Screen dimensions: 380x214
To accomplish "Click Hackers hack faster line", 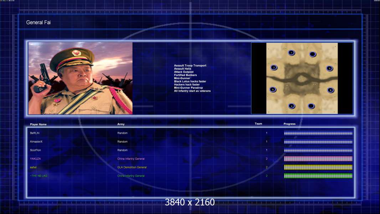I will [187, 85].
